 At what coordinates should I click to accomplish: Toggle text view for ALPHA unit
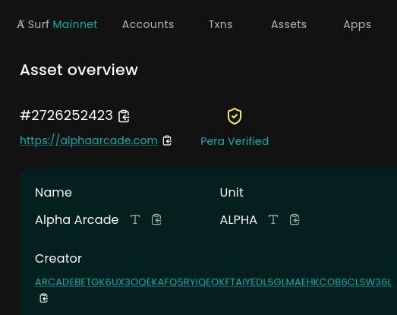[273, 219]
